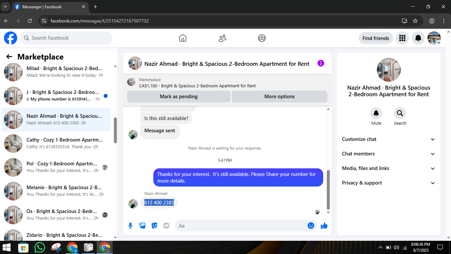Viewport: 451px width, 254px height.
Task: Choose a GIF from the GIF icon
Action: coord(166,226)
